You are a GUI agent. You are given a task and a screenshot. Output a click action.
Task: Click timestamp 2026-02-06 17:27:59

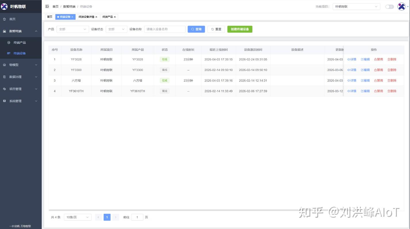tap(253, 91)
